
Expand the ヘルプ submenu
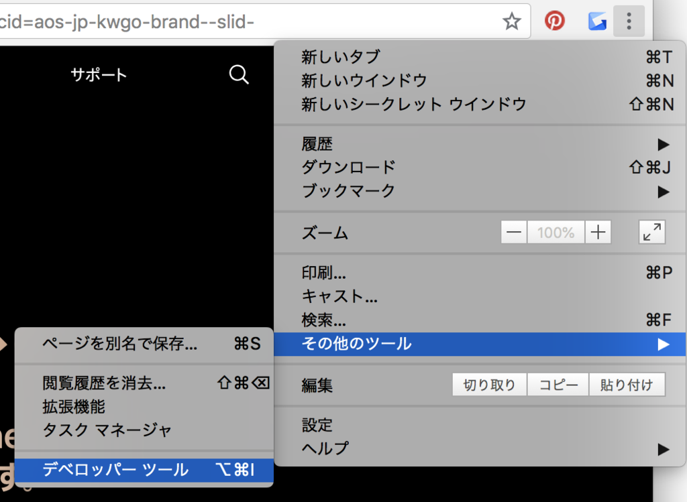point(480,448)
